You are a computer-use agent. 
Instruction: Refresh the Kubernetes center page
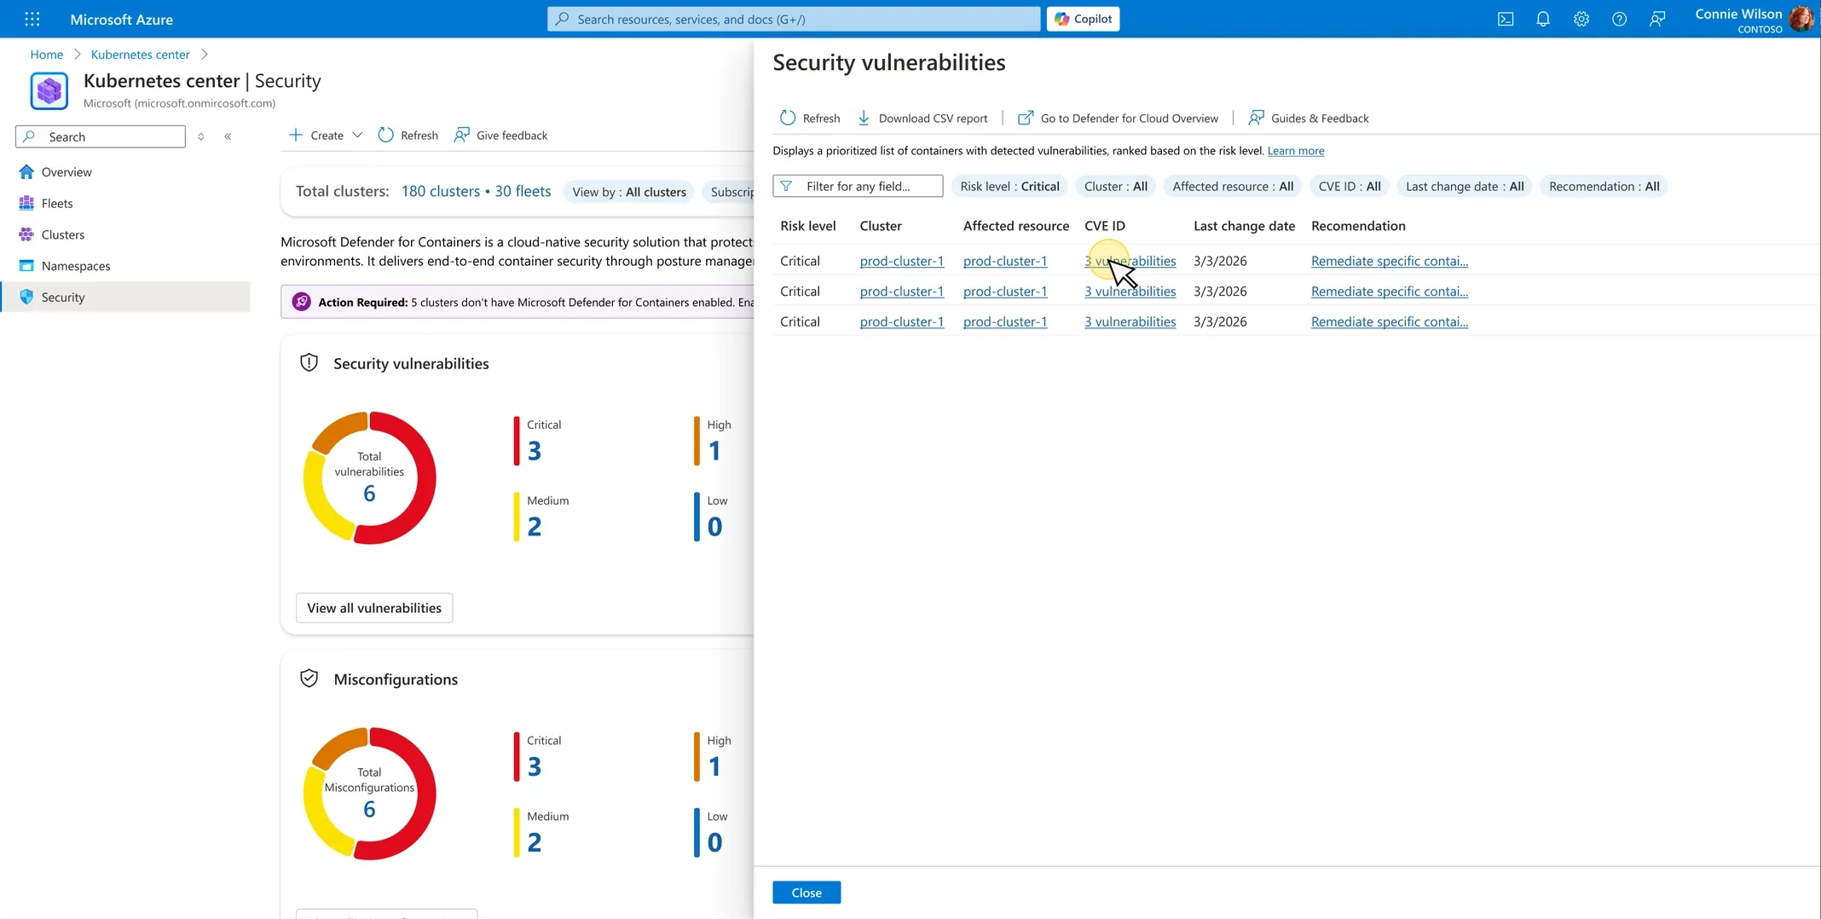pos(408,135)
